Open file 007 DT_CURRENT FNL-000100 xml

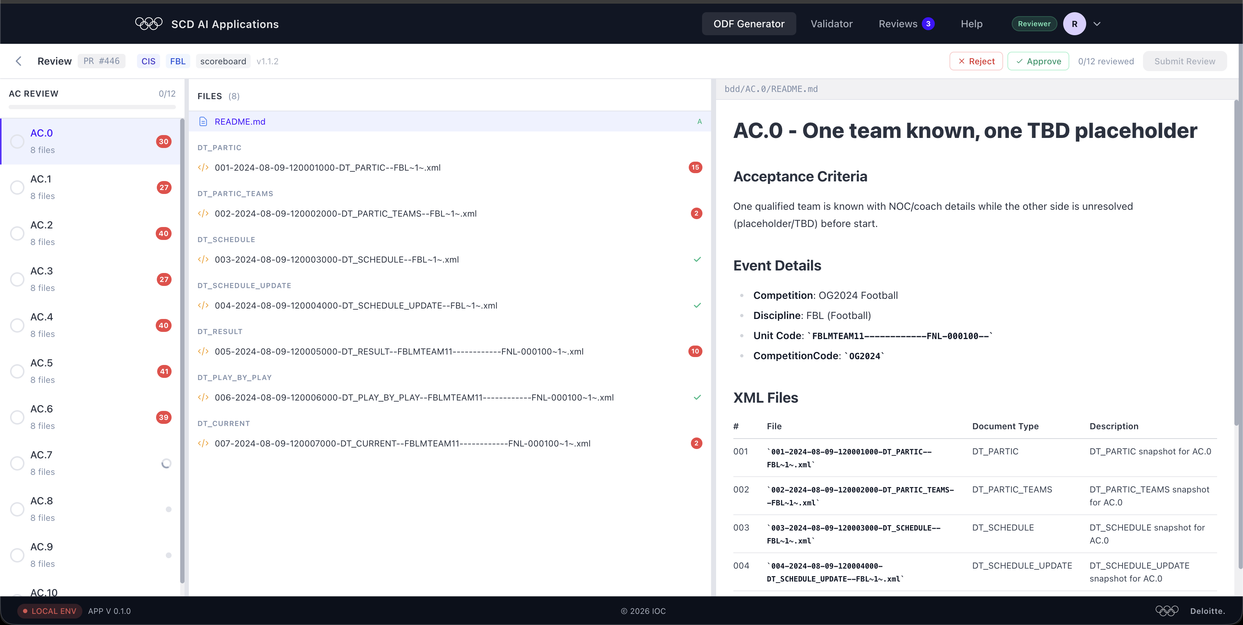click(x=449, y=443)
